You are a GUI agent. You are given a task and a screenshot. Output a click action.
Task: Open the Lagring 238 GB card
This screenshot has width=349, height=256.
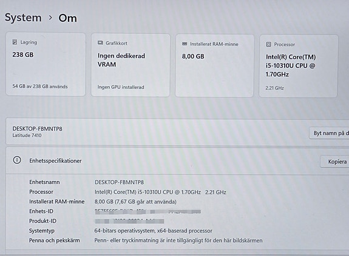[46, 64]
